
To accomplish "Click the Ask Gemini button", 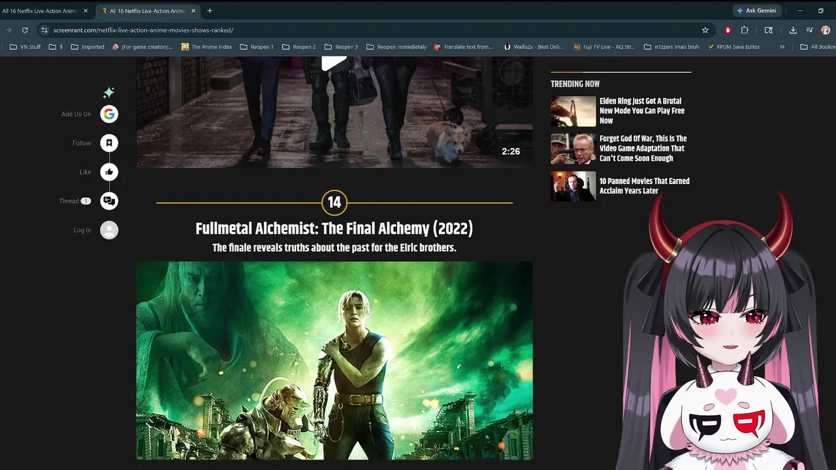I will [x=756, y=10].
